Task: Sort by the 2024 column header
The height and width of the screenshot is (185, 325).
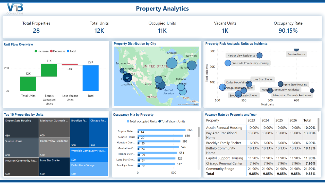Action: [x=265, y=120]
